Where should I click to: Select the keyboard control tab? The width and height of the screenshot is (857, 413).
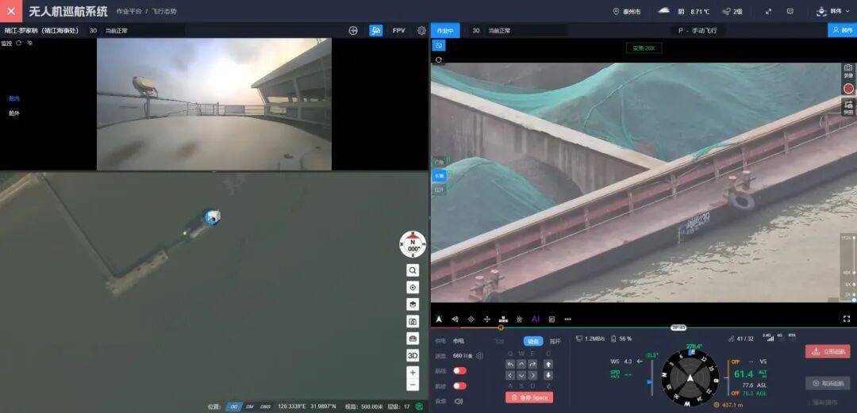[x=533, y=342]
